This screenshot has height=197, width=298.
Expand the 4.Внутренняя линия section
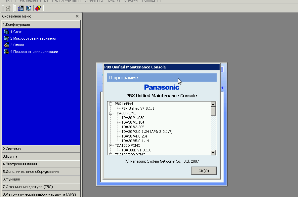pos(41,164)
